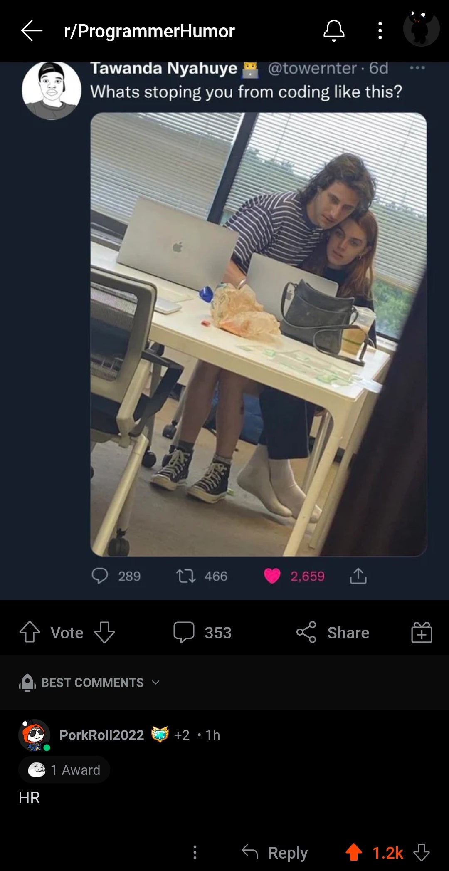This screenshot has width=449, height=871.
Task: Open PorkRoll2022's user profile name
Action: tap(101, 735)
